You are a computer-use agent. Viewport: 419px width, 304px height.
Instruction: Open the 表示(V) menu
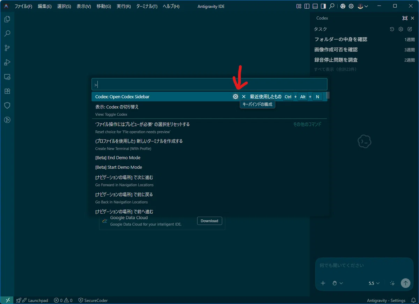pyautogui.click(x=84, y=6)
